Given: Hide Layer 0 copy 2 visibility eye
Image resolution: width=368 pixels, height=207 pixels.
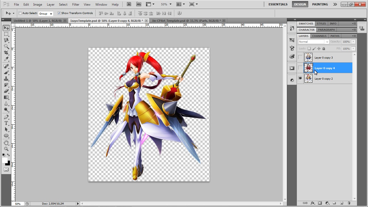Looking at the screenshot, I should (x=300, y=79).
